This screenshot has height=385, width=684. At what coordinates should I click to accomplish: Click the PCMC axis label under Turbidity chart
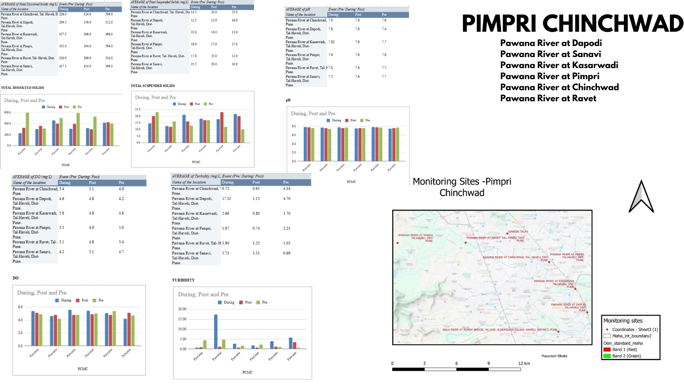pyautogui.click(x=247, y=372)
